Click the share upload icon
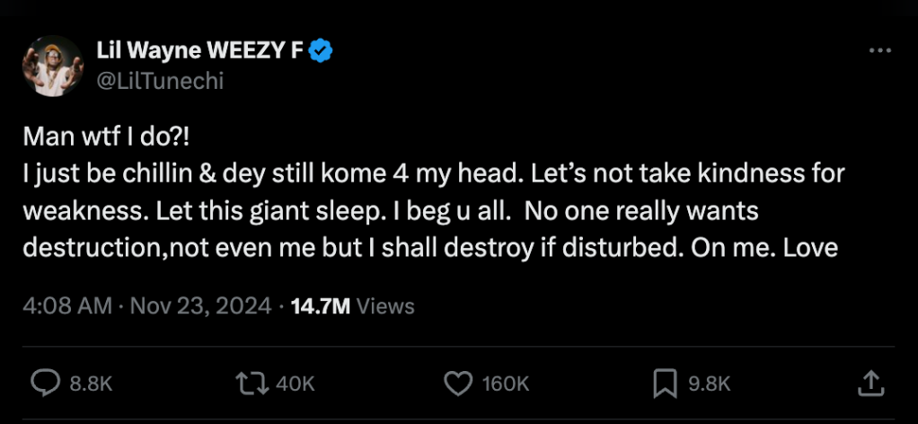 [869, 384]
